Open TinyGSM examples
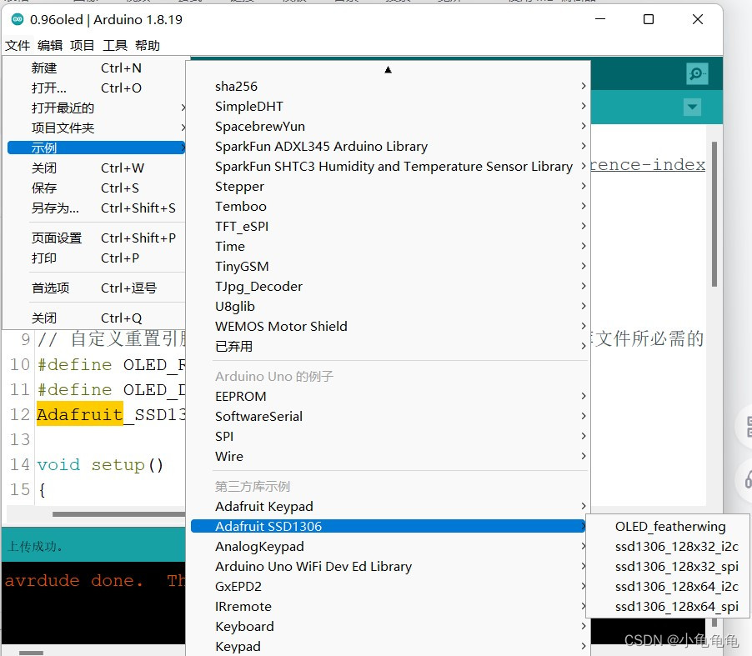The width and height of the screenshot is (752, 656). pyautogui.click(x=389, y=266)
